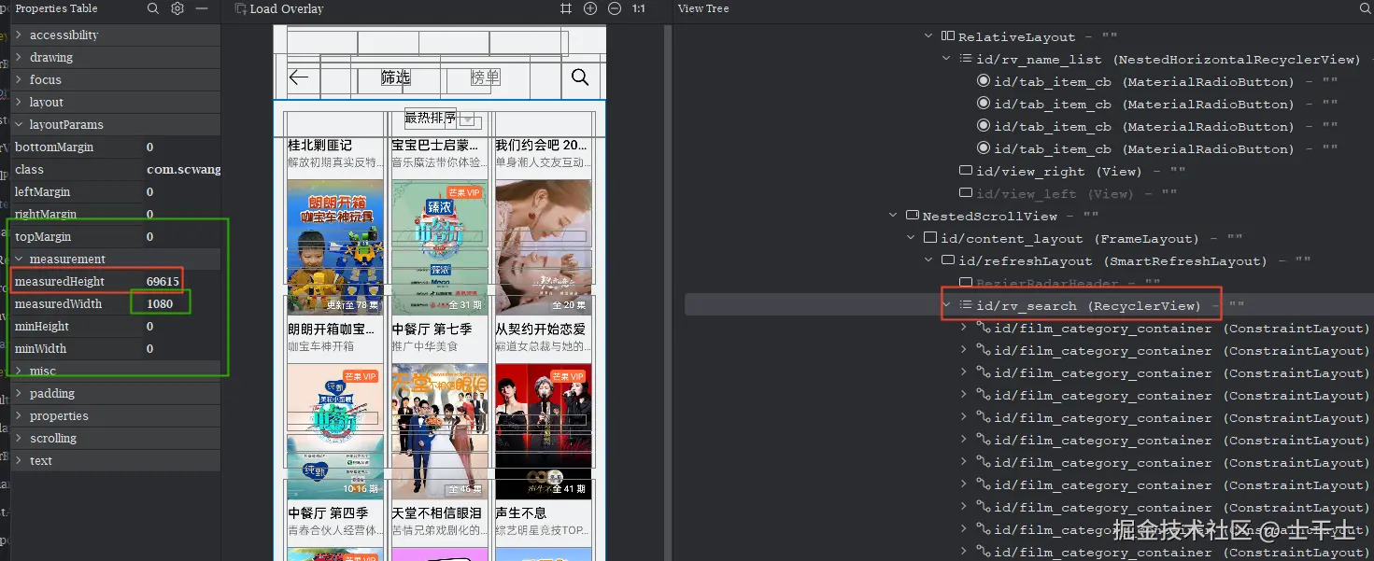Click magnifier search icon in device preview

coord(580,77)
